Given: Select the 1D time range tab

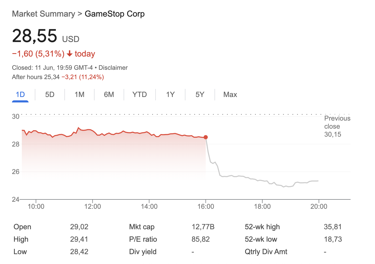Looking at the screenshot, I should [20, 94].
